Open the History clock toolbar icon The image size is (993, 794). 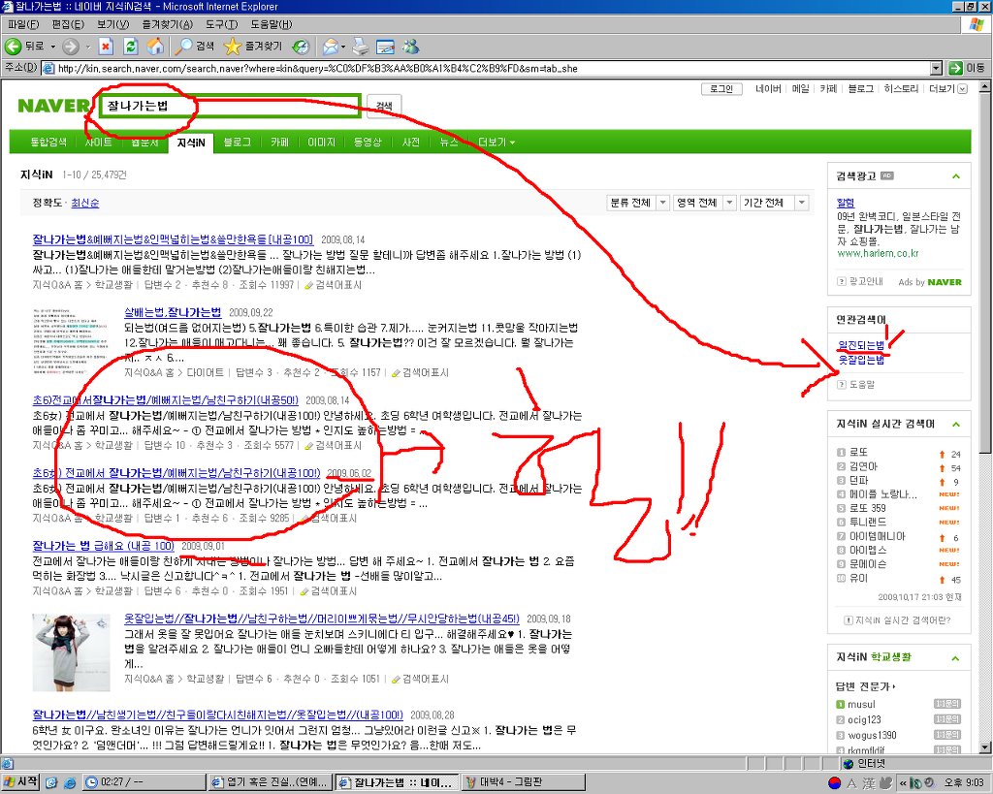(301, 47)
